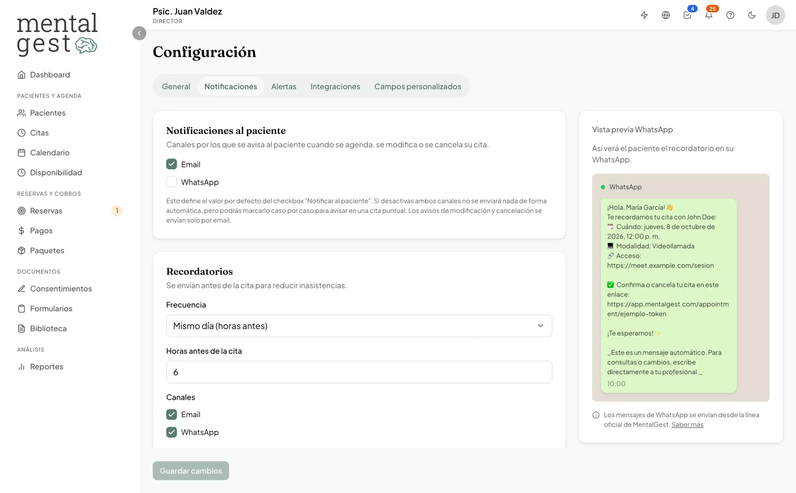This screenshot has height=493, width=796.
Task: Click the Reservas badge showing 1
Action: pyautogui.click(x=117, y=210)
